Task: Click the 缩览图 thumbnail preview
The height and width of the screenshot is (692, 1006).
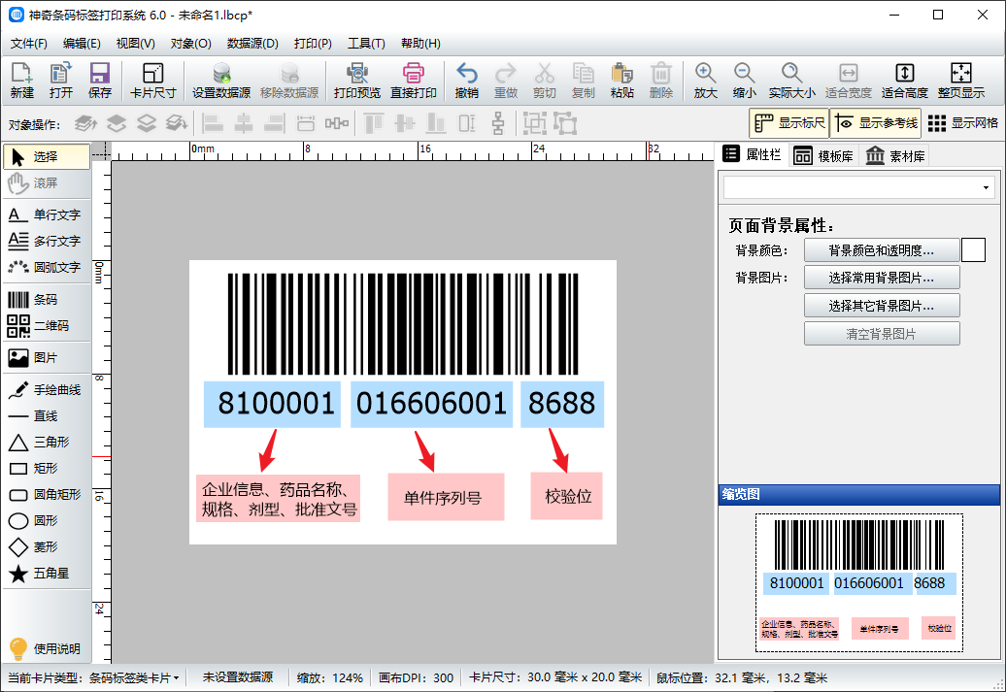Action: pyautogui.click(x=859, y=582)
